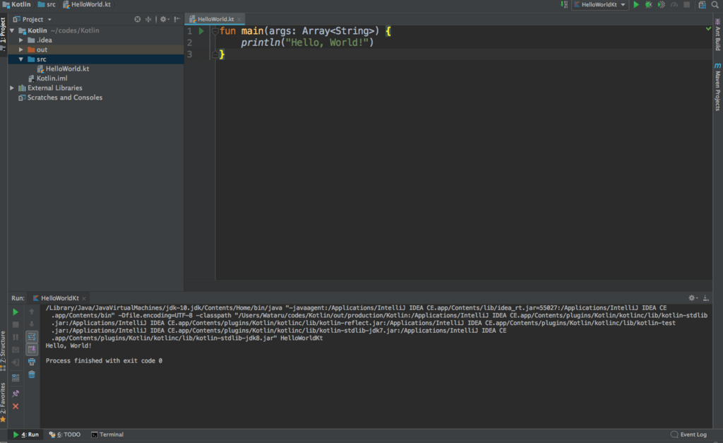
Task: Open Run panel gear settings
Action: (693, 298)
